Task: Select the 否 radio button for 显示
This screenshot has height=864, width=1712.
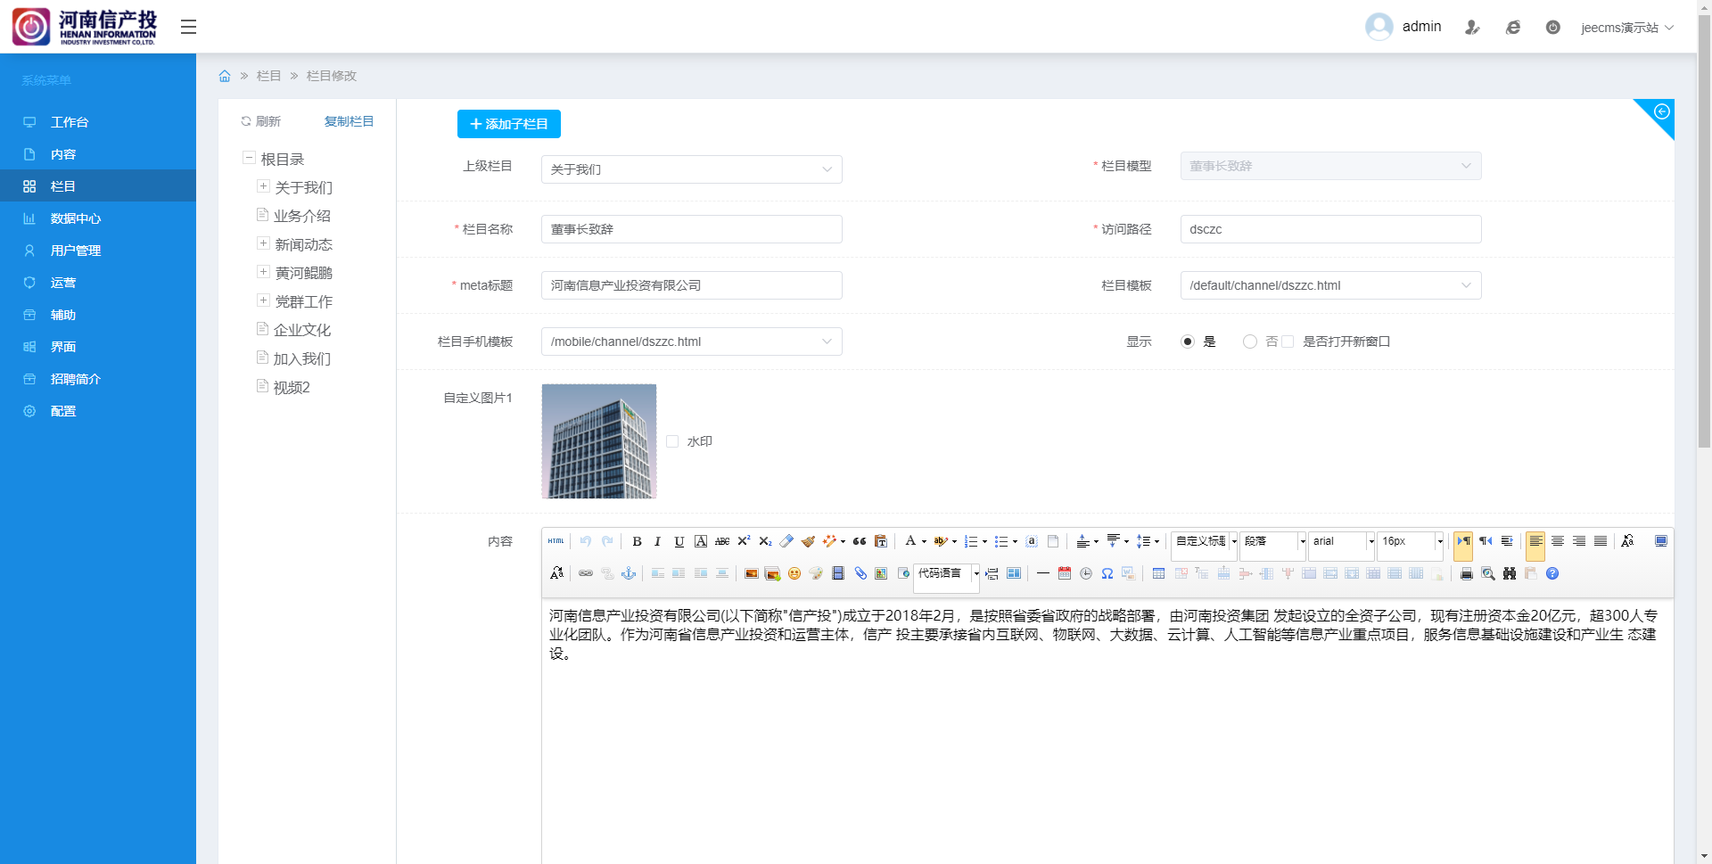Action: coord(1249,341)
